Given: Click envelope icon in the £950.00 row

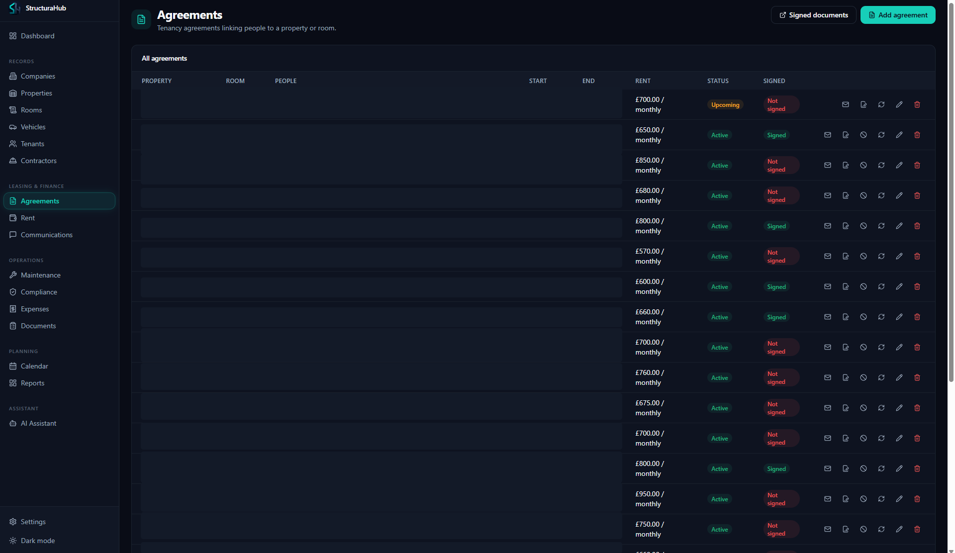Looking at the screenshot, I should pyautogui.click(x=828, y=499).
